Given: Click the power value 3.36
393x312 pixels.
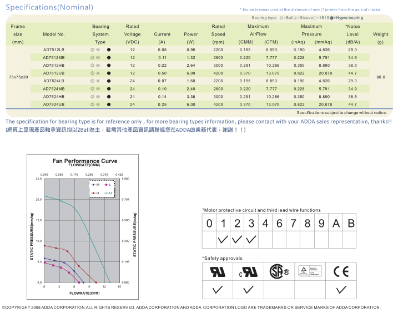Looking at the screenshot, I should (191, 97).
